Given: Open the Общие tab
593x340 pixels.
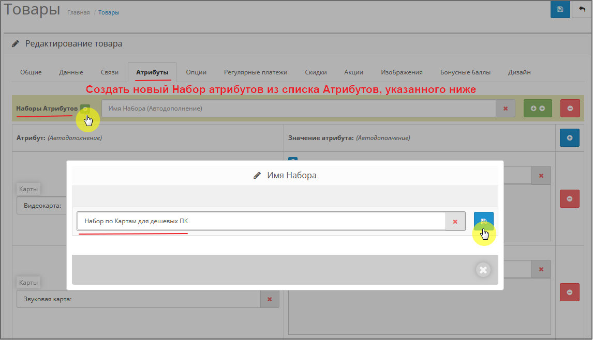Looking at the screenshot, I should (x=31, y=72).
